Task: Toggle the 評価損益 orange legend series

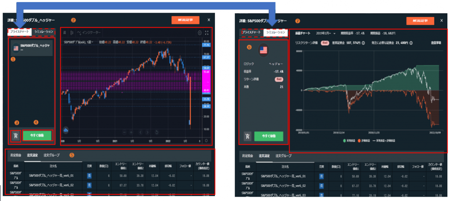Action: tap(363, 141)
